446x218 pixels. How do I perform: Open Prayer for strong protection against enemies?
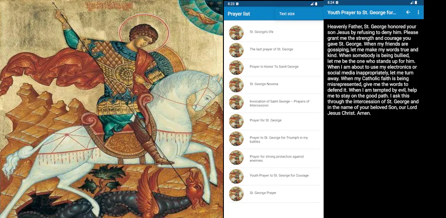tap(274, 159)
